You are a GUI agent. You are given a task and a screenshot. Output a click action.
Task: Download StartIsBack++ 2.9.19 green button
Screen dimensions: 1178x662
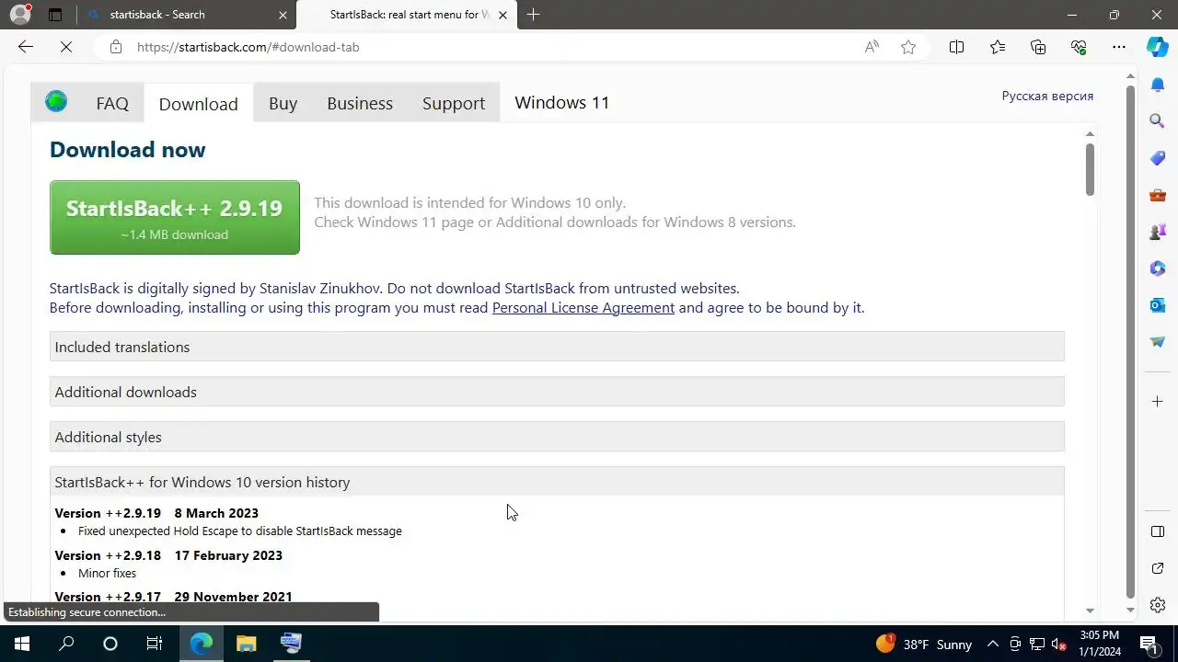click(x=175, y=217)
